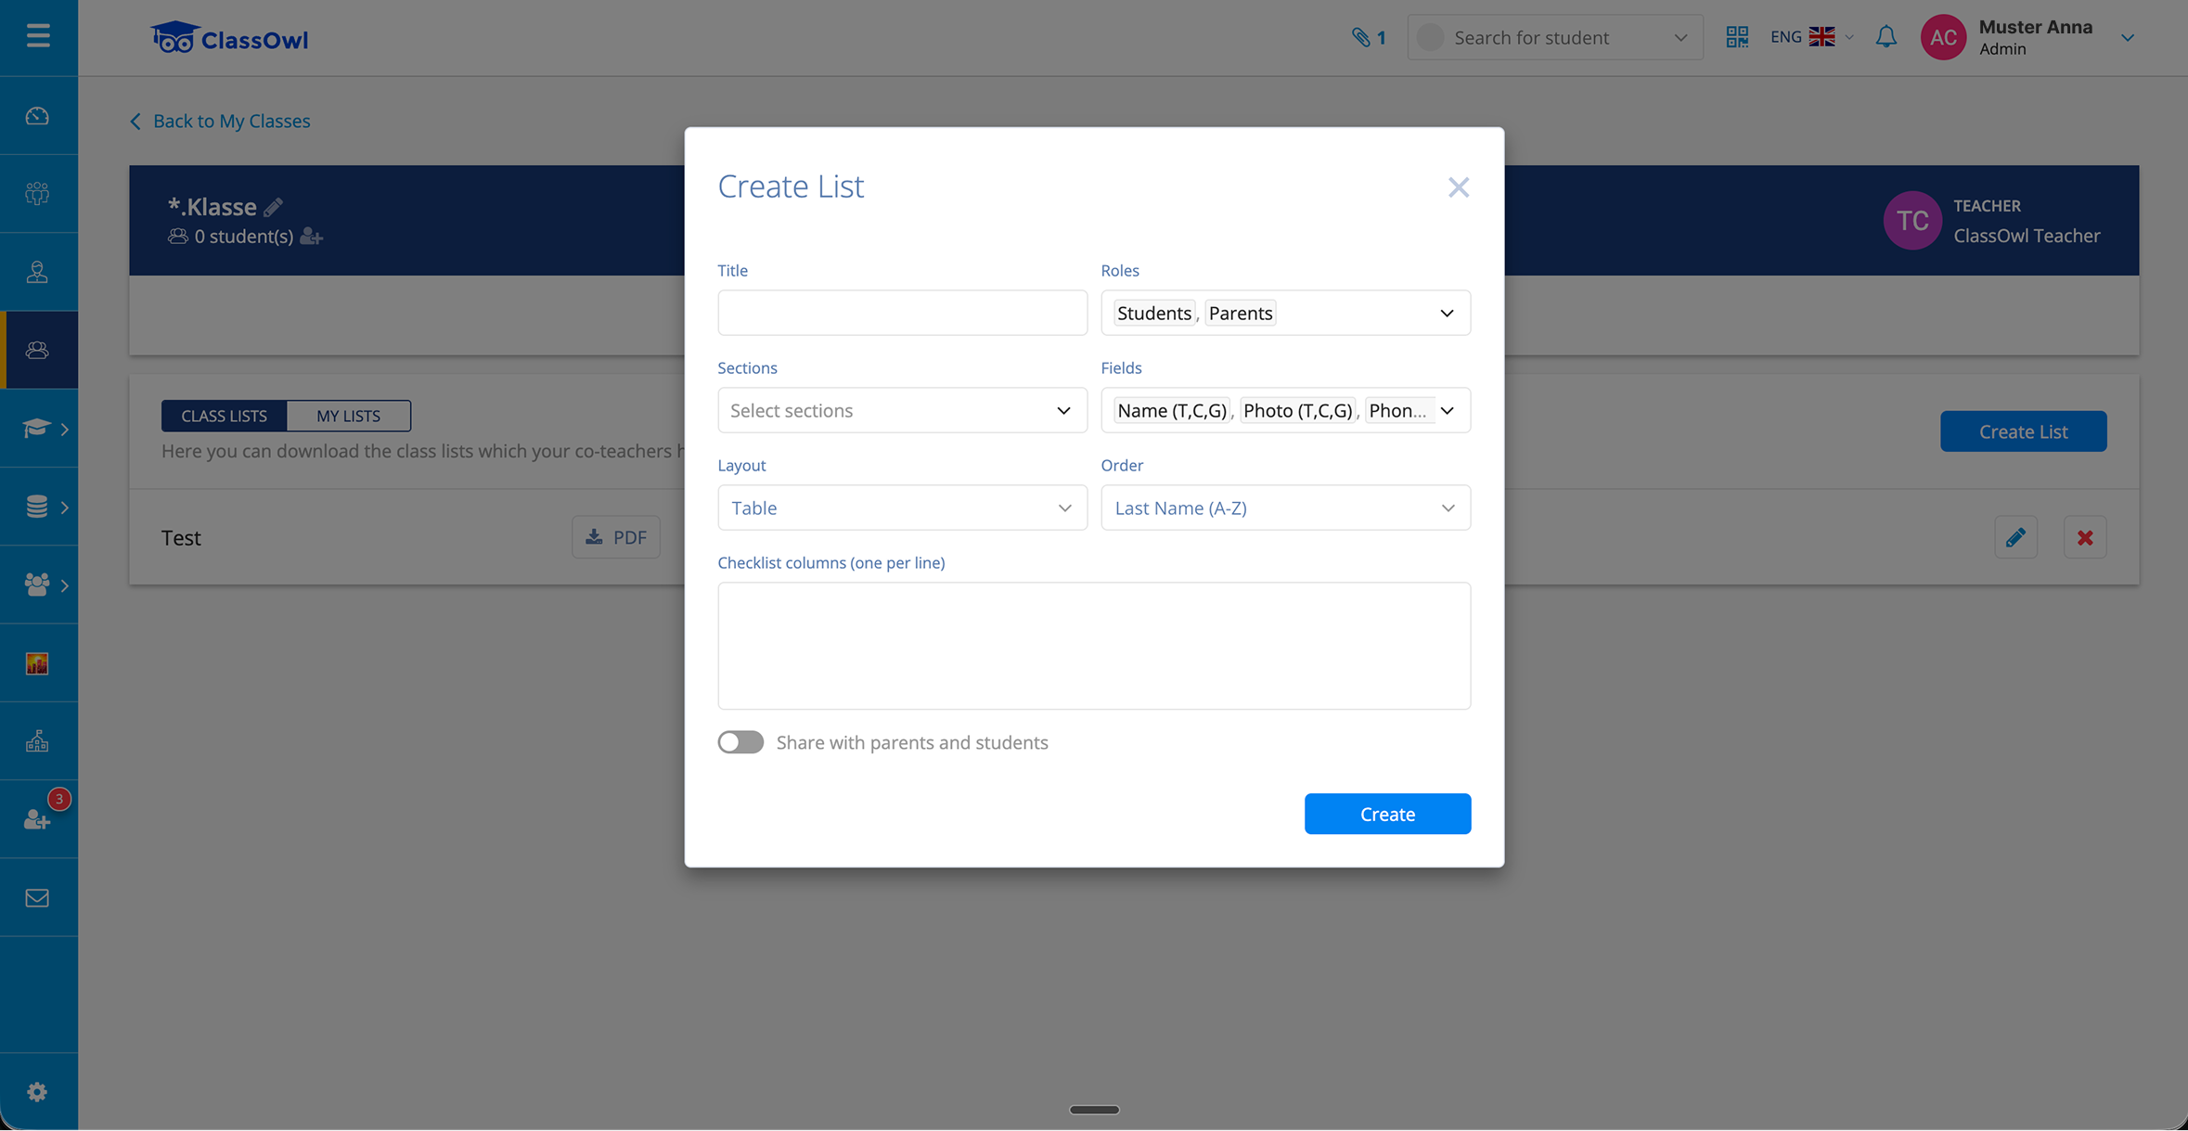Expand the database sidebar submenu arrow
This screenshot has width=2188, height=1131.
point(64,507)
